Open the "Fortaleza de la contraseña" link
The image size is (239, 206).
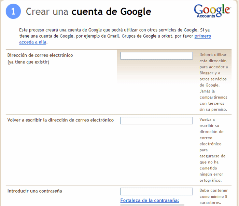[150, 200]
